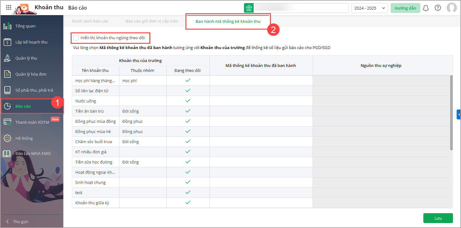Image resolution: width=461 pixels, height=228 pixels.
Task: Expand the blue right-edge side panel arrow
Action: (x=459, y=114)
